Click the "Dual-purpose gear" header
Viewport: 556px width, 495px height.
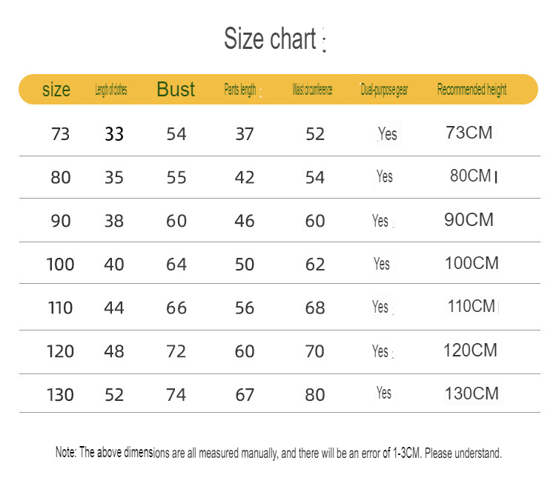[384, 90]
